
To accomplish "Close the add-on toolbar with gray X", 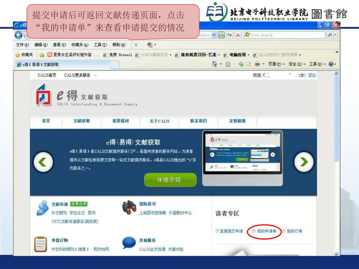I will pos(136,45).
